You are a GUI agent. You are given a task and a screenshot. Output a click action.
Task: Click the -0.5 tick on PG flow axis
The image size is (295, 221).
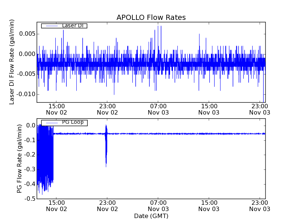tap(29, 199)
